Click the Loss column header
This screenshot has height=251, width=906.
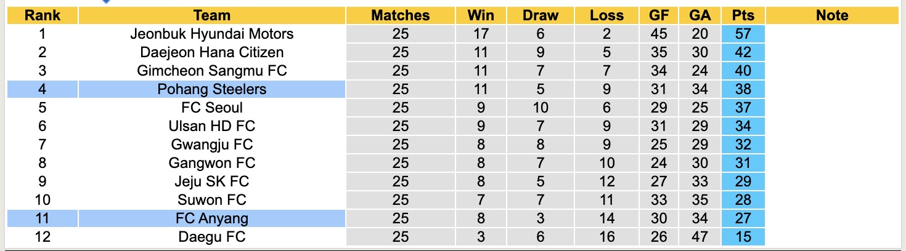(x=606, y=16)
